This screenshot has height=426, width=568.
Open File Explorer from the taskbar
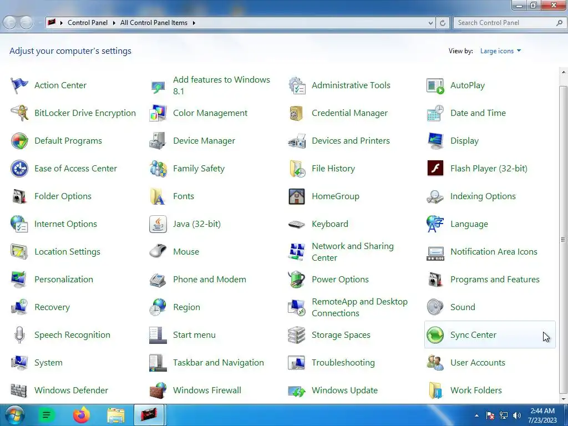pyautogui.click(x=115, y=415)
